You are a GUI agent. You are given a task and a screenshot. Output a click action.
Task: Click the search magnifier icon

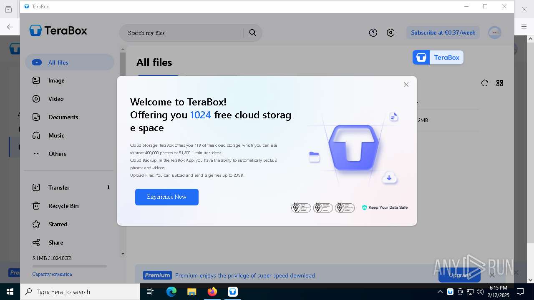click(252, 33)
